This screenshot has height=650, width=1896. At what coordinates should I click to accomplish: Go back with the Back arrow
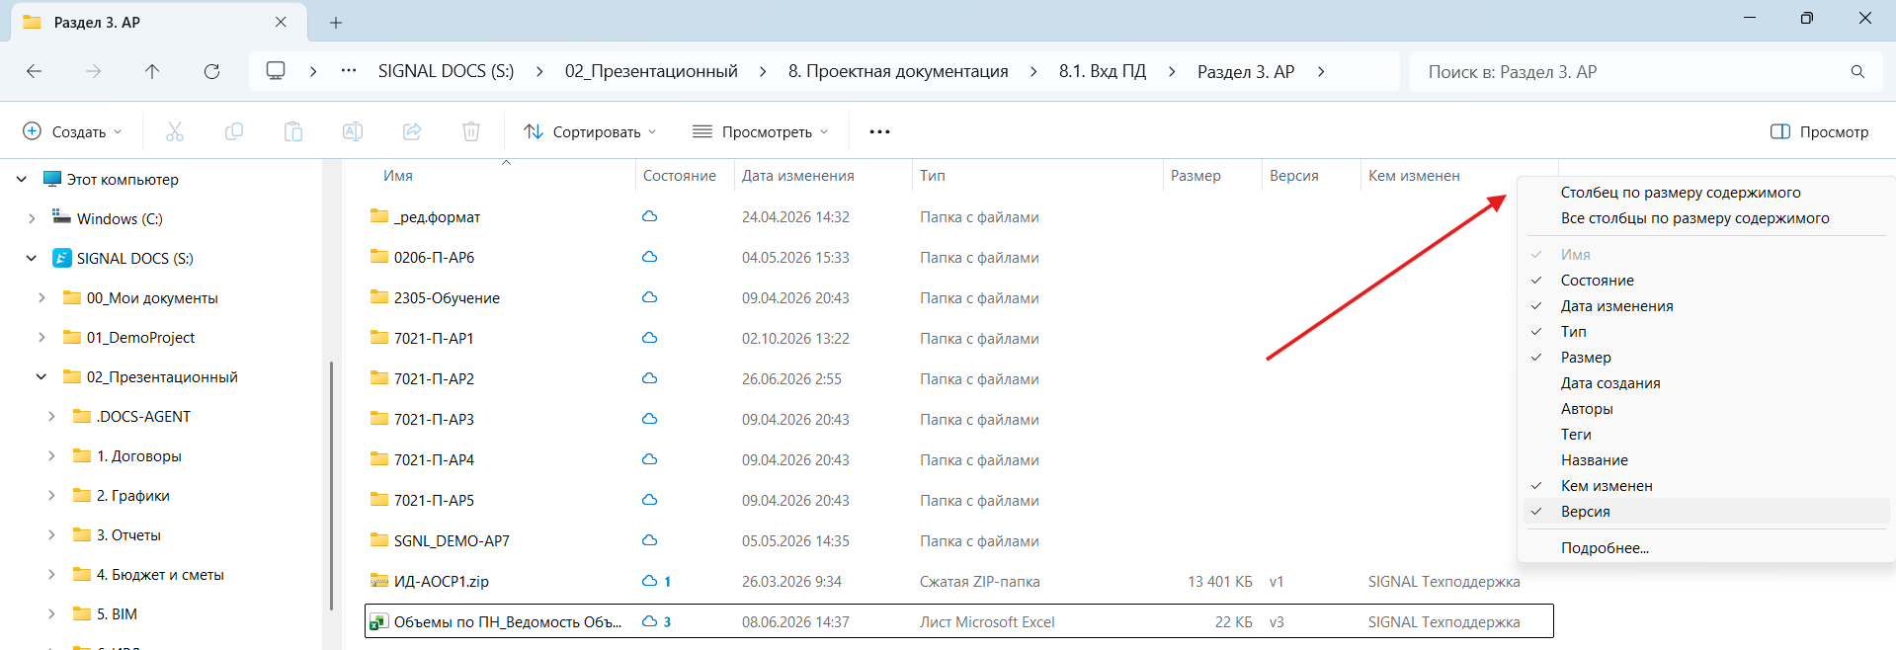(34, 71)
